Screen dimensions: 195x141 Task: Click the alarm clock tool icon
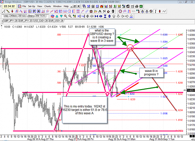(x=91, y=11)
